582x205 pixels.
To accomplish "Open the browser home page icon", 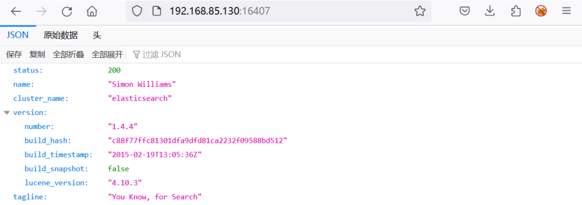I will point(92,11).
